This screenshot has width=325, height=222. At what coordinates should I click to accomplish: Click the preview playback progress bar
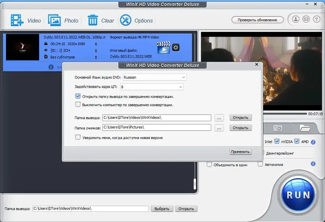pyautogui.click(x=285, y=114)
